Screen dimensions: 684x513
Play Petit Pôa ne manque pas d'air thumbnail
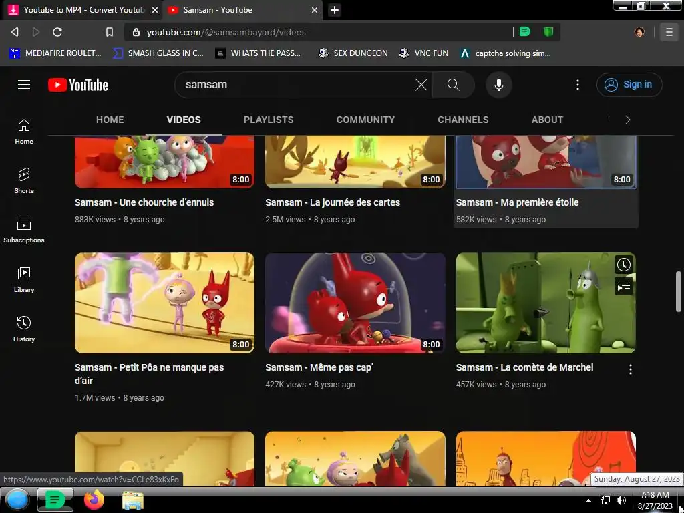click(164, 303)
